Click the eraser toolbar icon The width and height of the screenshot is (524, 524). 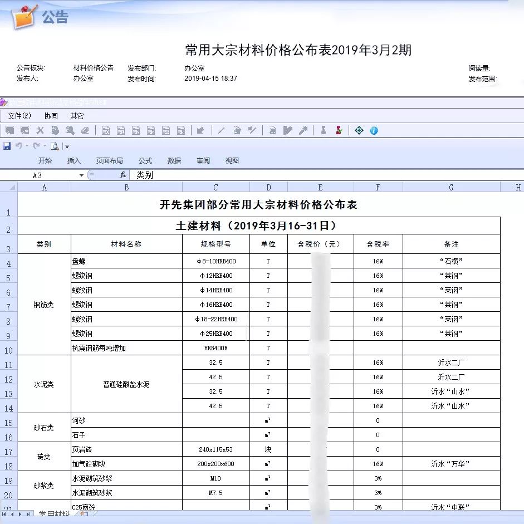pyautogui.click(x=85, y=130)
